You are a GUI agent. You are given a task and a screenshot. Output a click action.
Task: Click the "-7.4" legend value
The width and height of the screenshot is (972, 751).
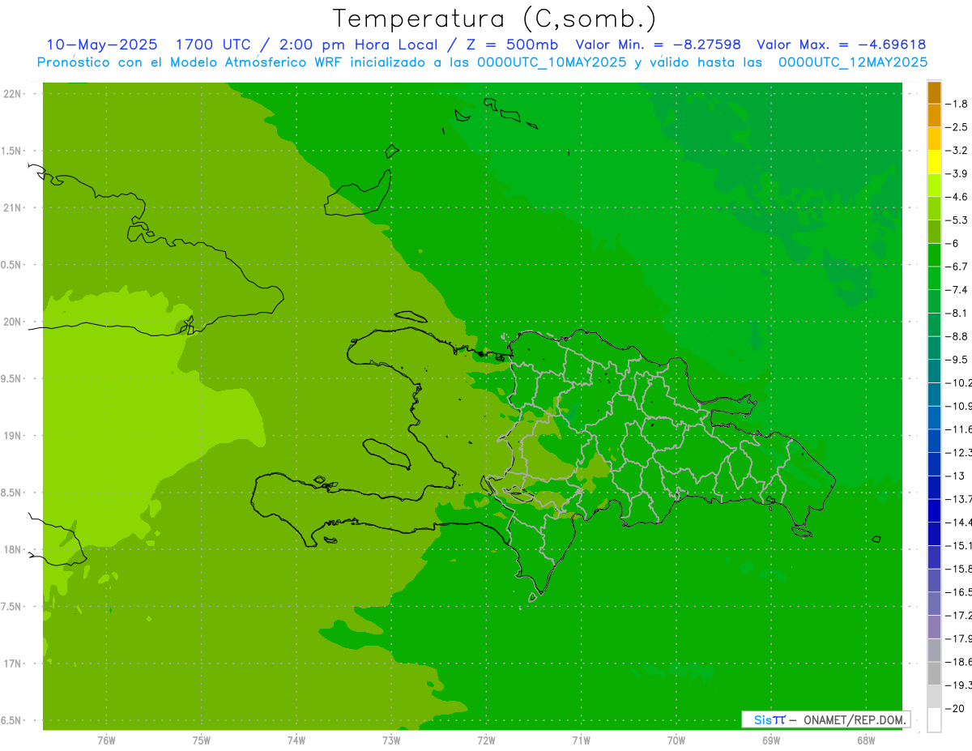tap(957, 290)
